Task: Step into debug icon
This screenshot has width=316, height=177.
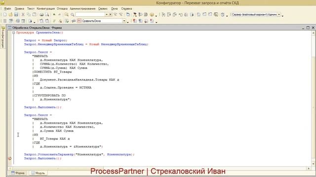Action: 163,14
